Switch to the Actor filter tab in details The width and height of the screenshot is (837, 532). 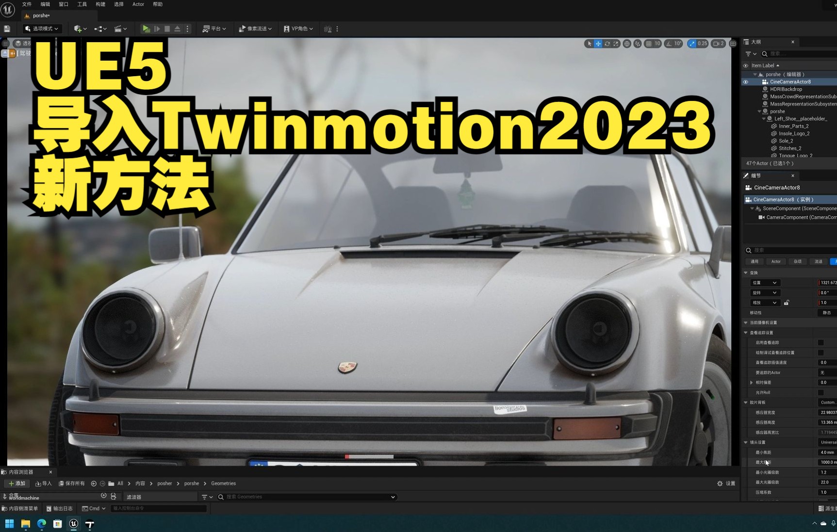tap(776, 261)
